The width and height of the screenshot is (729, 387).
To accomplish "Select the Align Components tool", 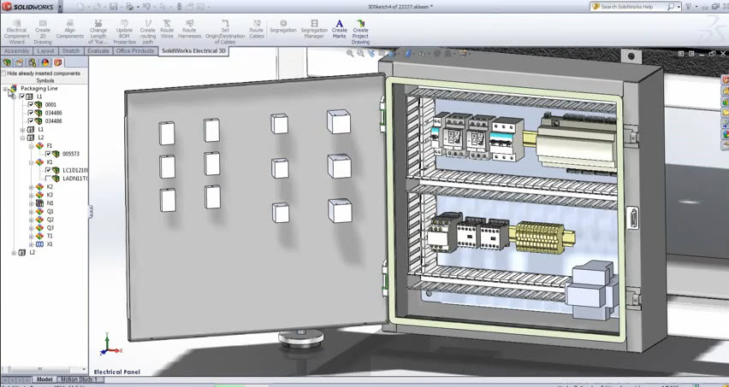I will coord(69,31).
